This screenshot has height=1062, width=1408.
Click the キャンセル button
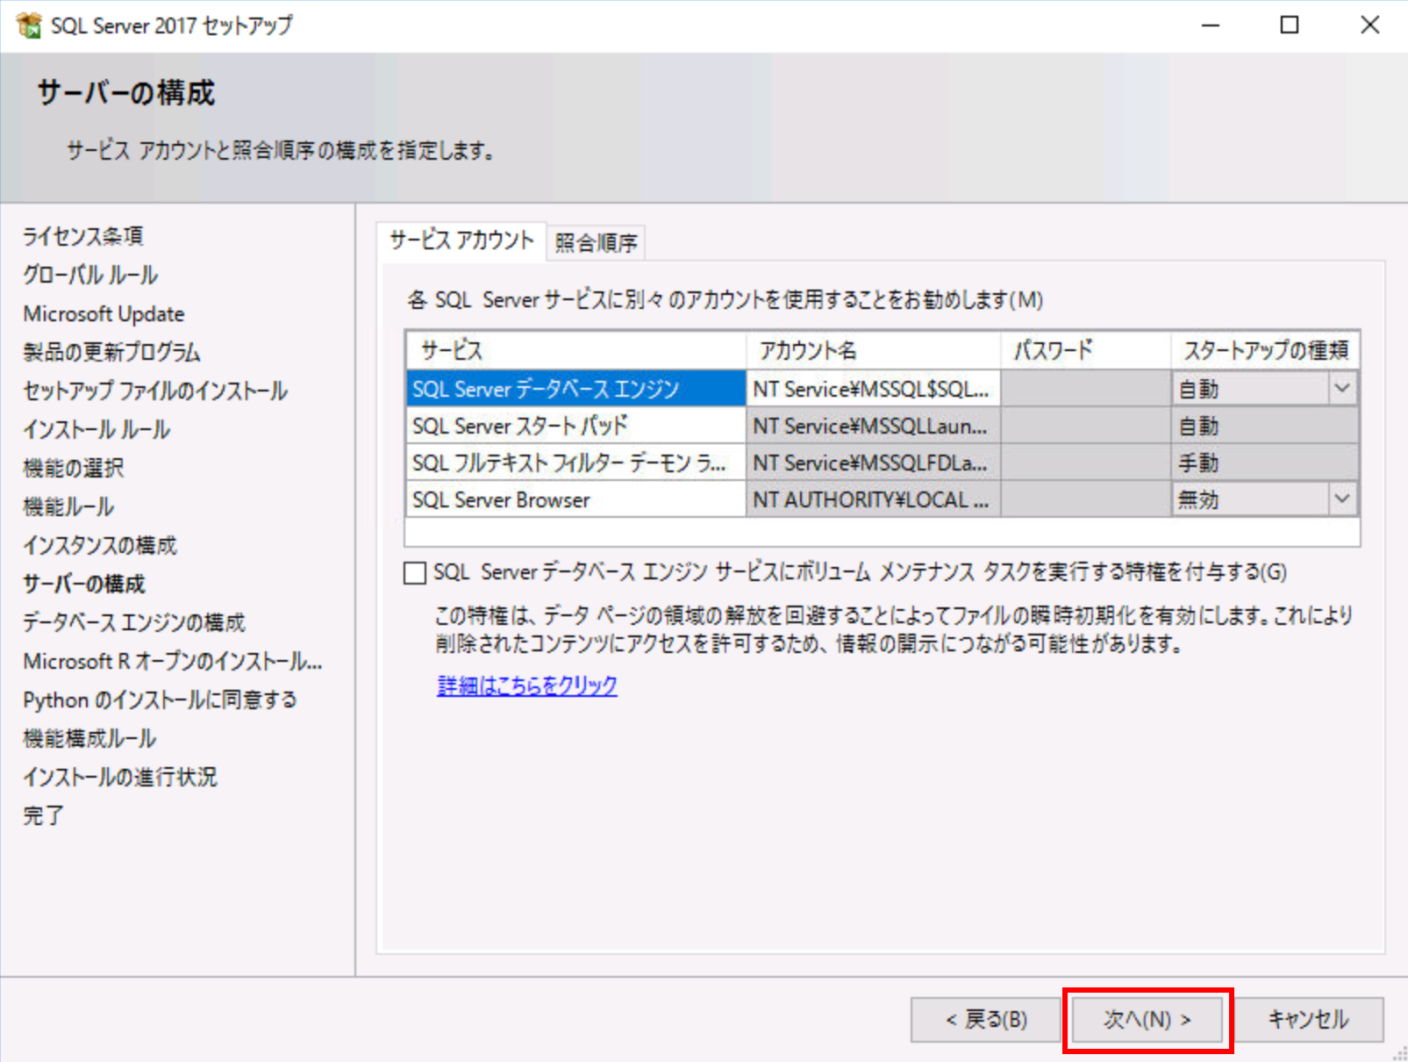pos(1309,1020)
